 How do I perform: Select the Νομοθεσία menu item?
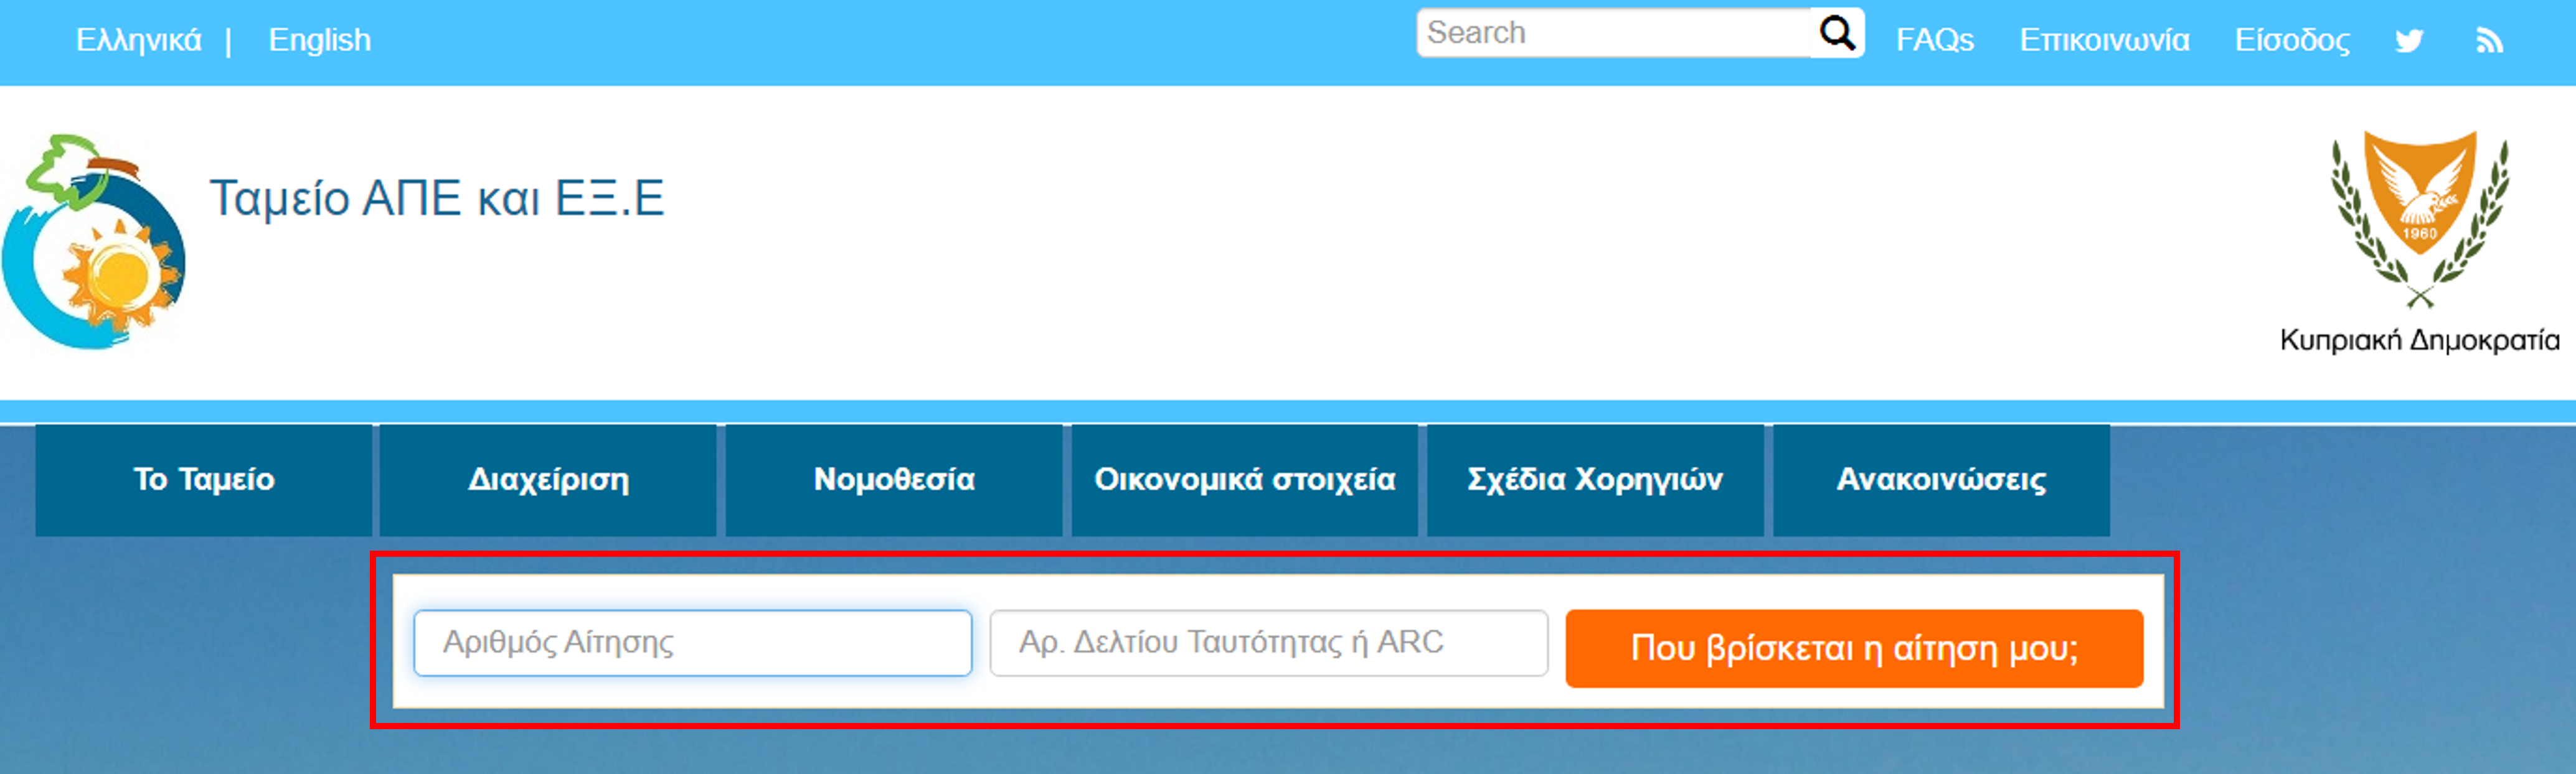point(894,479)
